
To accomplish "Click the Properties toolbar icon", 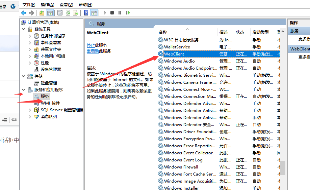I will tap(60, 13).
